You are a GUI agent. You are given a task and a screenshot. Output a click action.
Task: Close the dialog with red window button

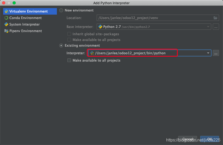tap(4, 3)
